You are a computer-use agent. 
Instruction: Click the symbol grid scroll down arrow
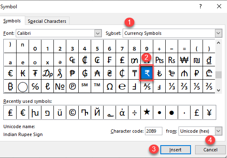pos(219,90)
